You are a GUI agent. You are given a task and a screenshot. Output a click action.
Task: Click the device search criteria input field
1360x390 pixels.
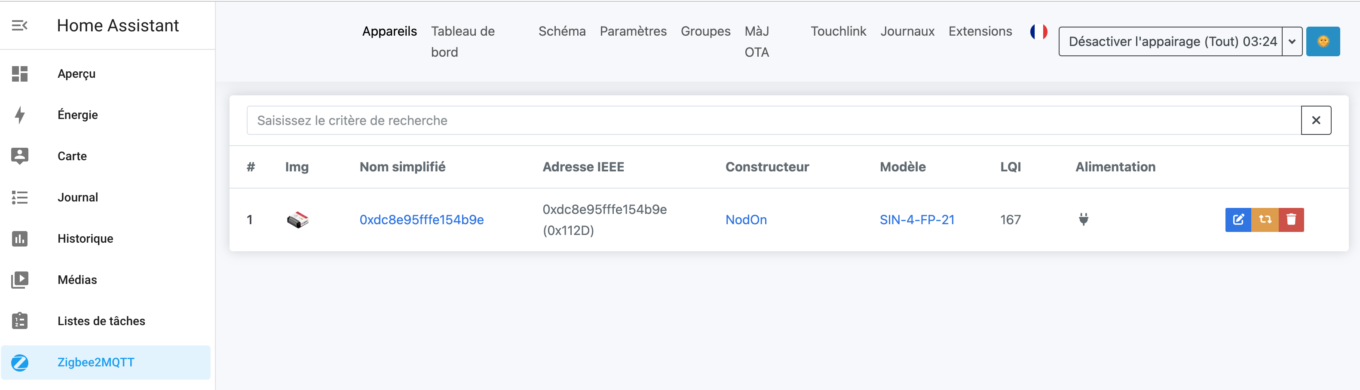coord(773,120)
